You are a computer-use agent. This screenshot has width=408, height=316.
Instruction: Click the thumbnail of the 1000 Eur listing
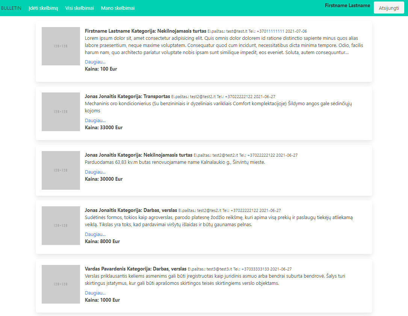[60, 284]
